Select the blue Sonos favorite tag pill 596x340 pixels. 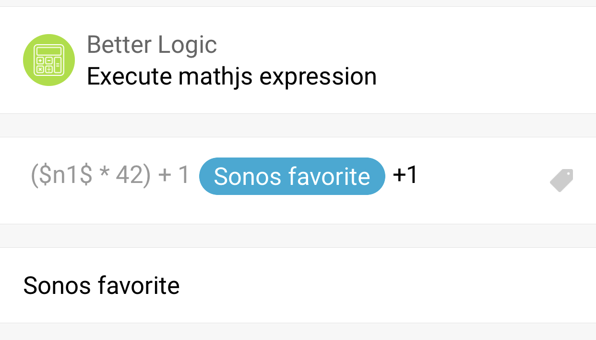coord(292,176)
